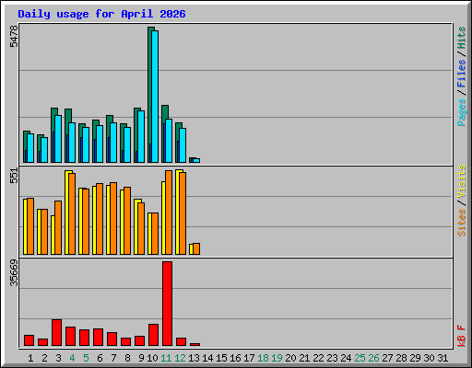
Task: Click the tallest cyan Files bar for day 10
Action: coord(155,97)
